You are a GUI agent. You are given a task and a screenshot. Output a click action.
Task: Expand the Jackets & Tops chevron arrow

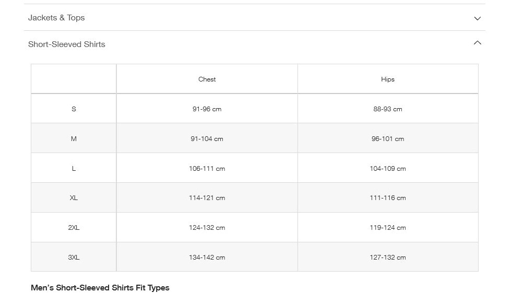coord(477,18)
